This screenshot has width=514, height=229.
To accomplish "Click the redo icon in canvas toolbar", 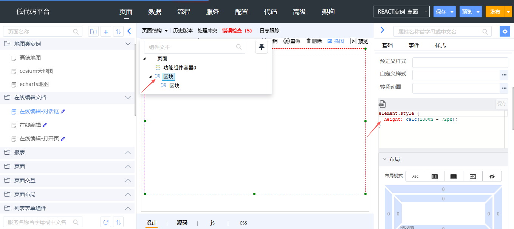I will click(286, 41).
